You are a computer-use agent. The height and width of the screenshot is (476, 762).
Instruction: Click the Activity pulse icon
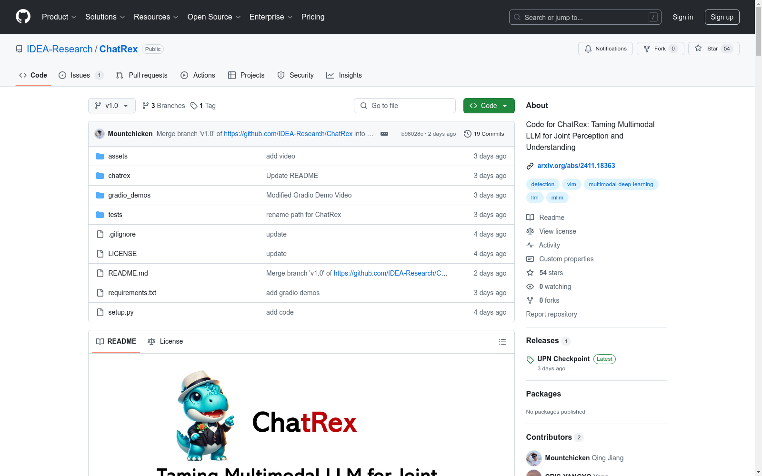pos(530,245)
